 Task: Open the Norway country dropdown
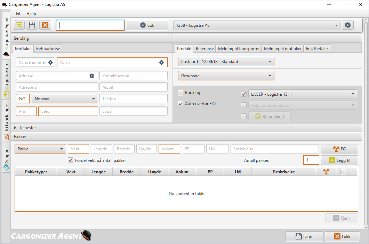65,99
